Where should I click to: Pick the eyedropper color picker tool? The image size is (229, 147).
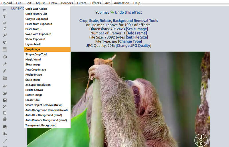point(5,64)
